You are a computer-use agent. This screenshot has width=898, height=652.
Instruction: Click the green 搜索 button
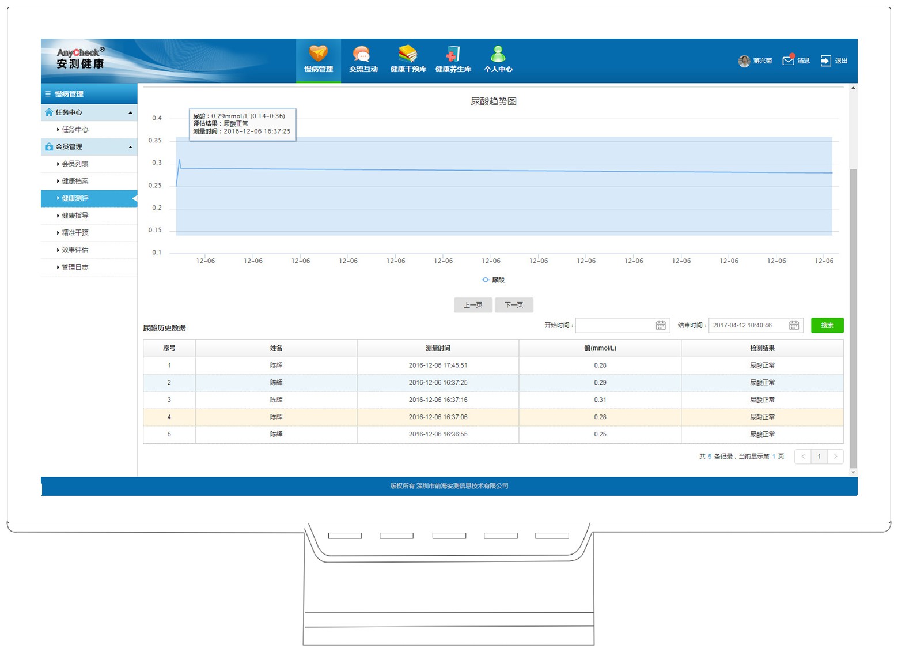click(827, 326)
